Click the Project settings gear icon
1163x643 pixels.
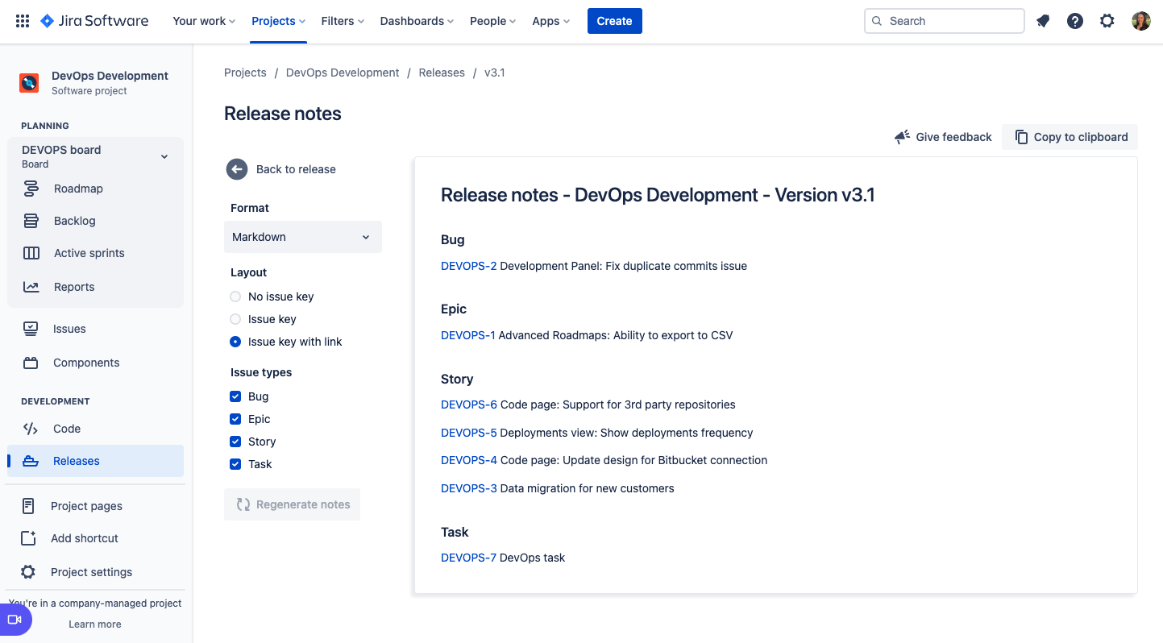(x=28, y=572)
